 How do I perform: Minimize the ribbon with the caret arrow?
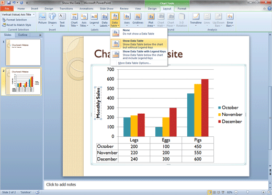coord(264,8)
